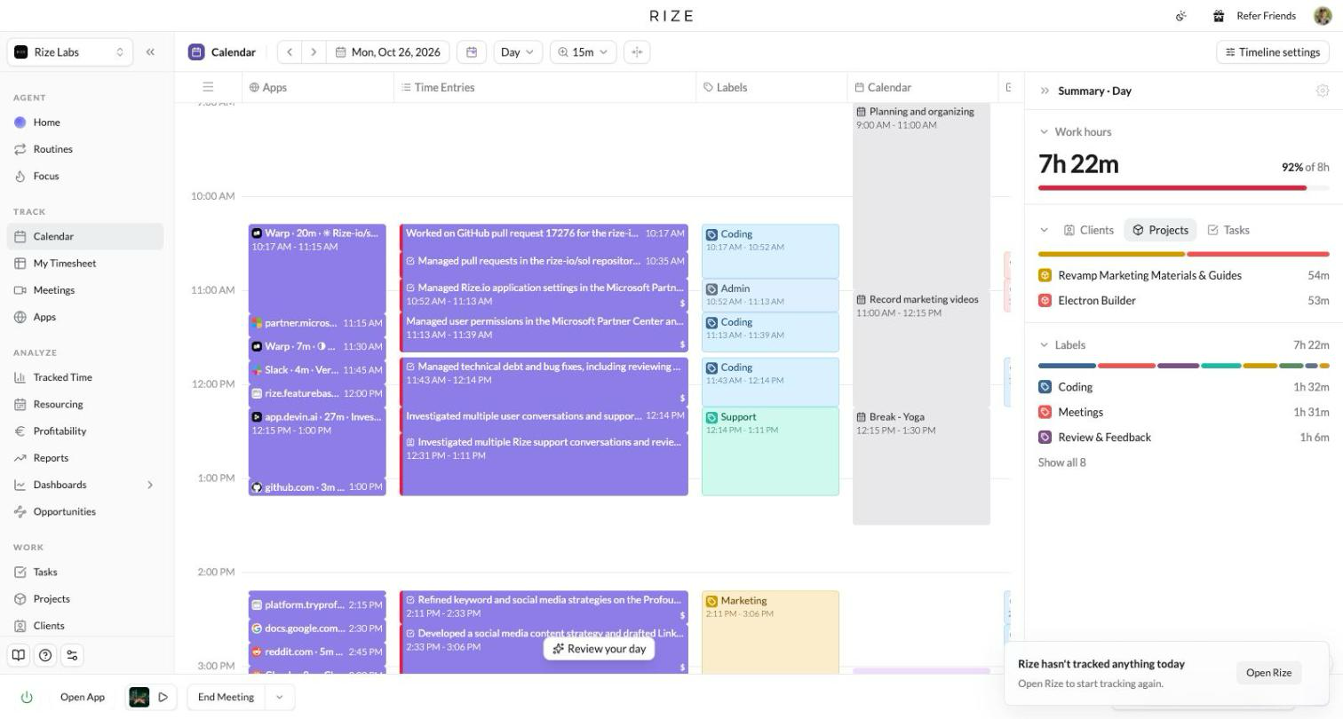Switch to the Clients tab
1343x719 pixels.
1089,230
